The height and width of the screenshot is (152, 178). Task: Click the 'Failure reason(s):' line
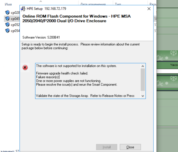pos(48,77)
